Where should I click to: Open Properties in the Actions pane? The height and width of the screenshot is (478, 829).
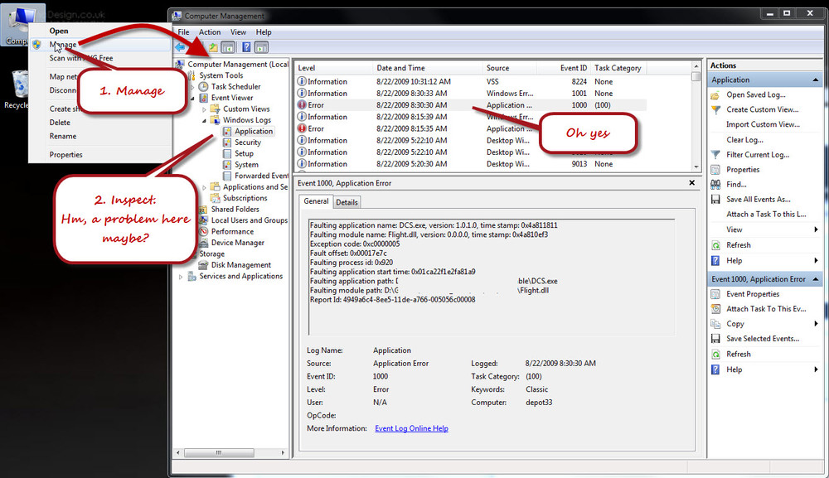(742, 169)
